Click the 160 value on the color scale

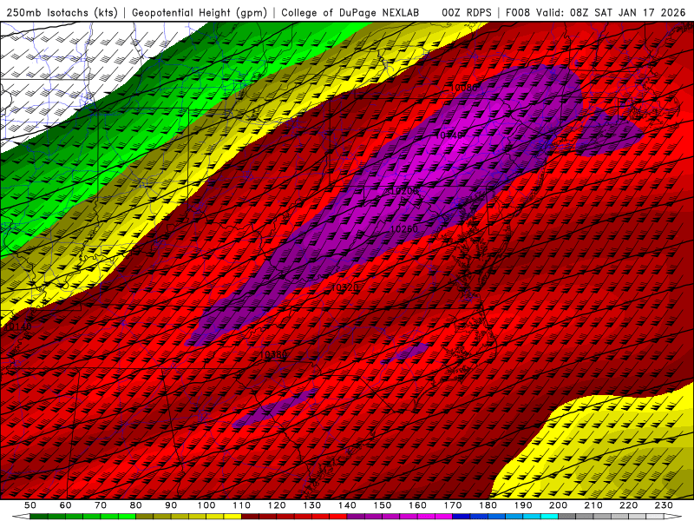pyautogui.click(x=417, y=505)
